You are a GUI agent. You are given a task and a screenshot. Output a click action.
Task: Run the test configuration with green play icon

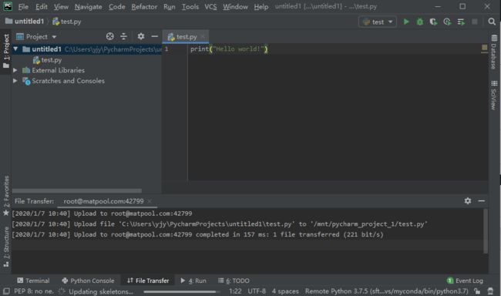click(405, 22)
